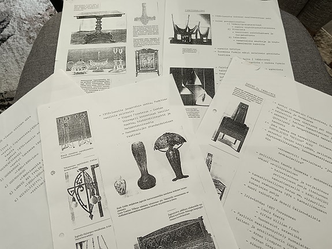Click the two-figure decorative panel image
The image size is (332, 249).
pos(74,129)
